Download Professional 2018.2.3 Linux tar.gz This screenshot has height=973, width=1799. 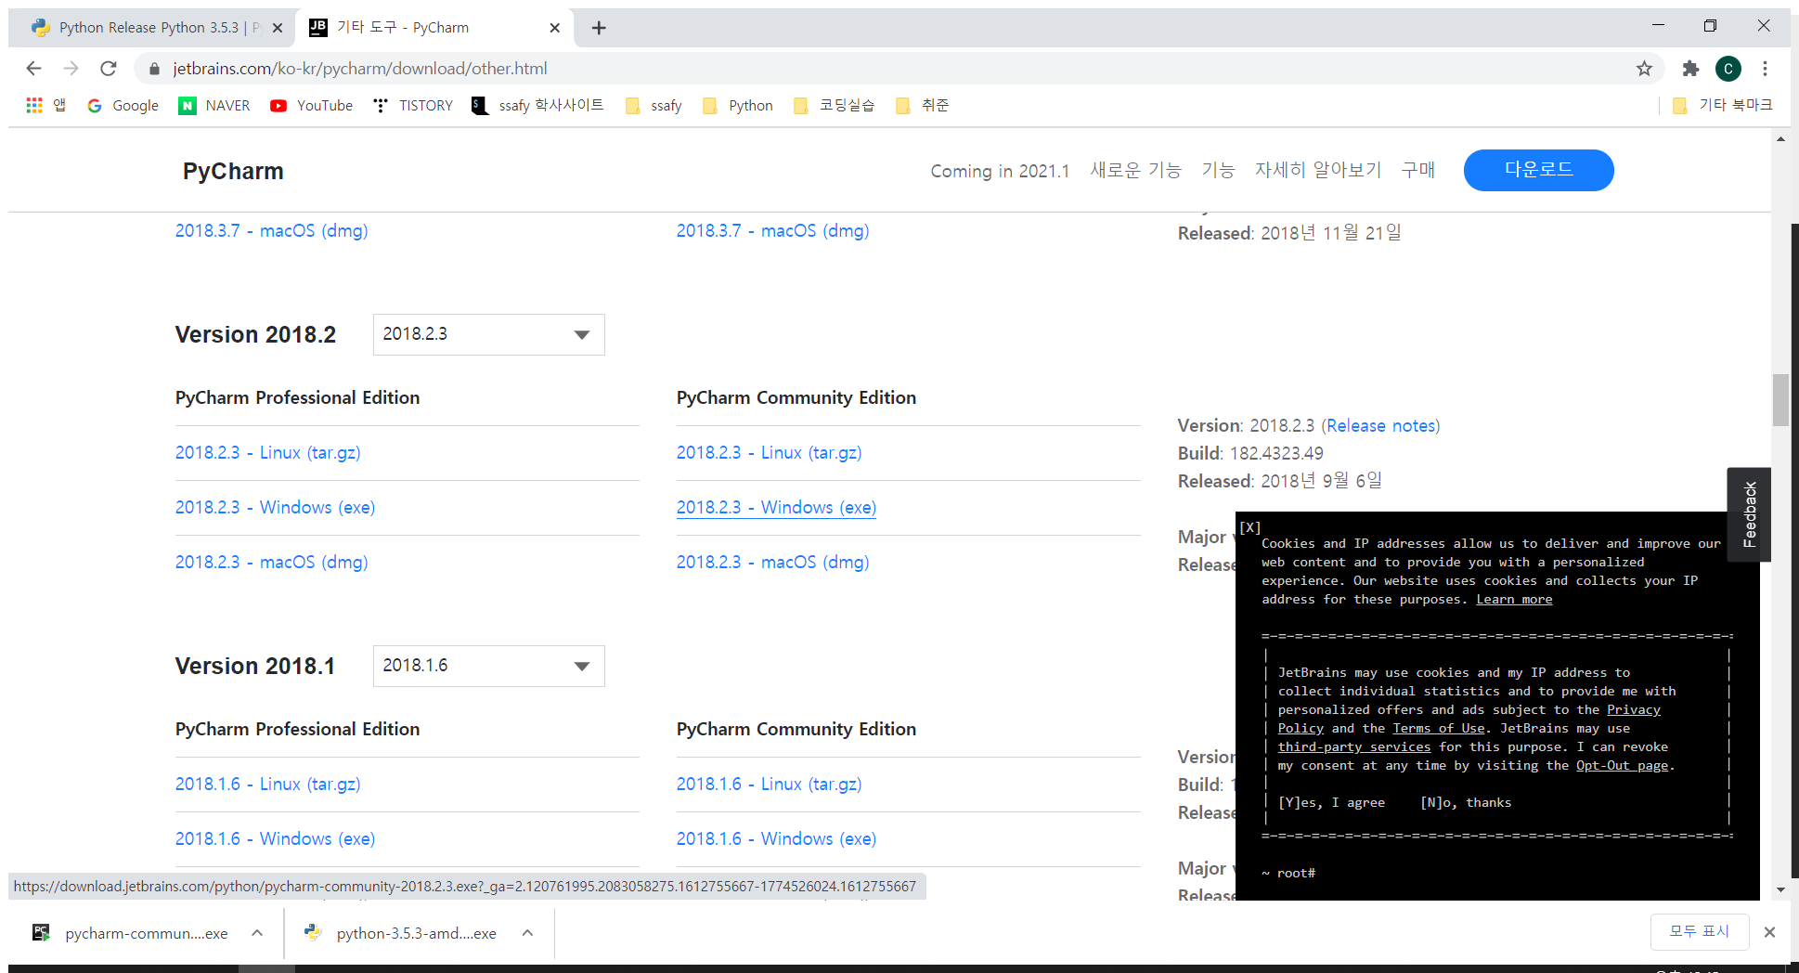[267, 452]
